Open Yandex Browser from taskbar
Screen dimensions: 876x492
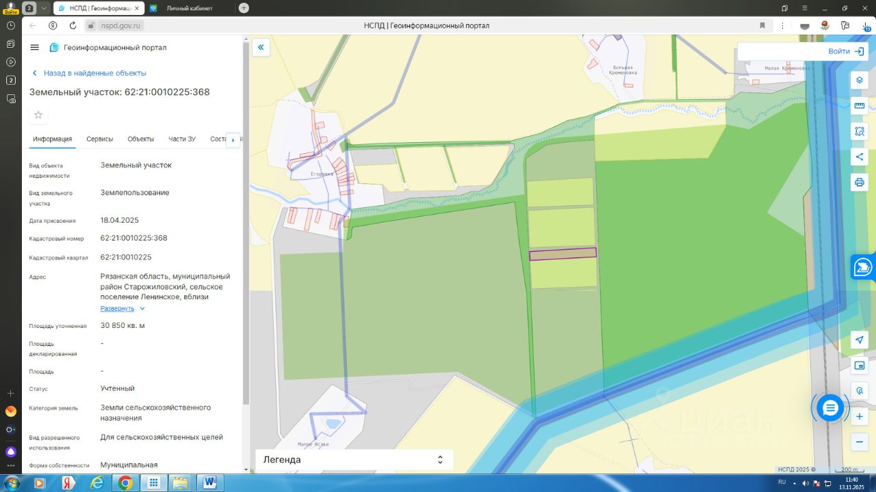(68, 483)
